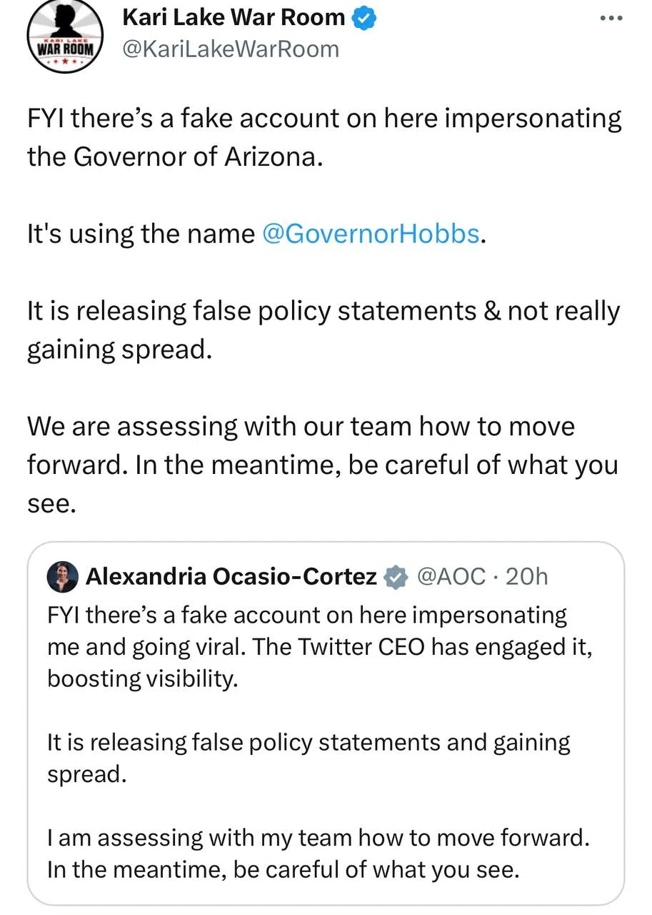
Task: Click the Kari Lake War Room display name
Action: click(234, 18)
